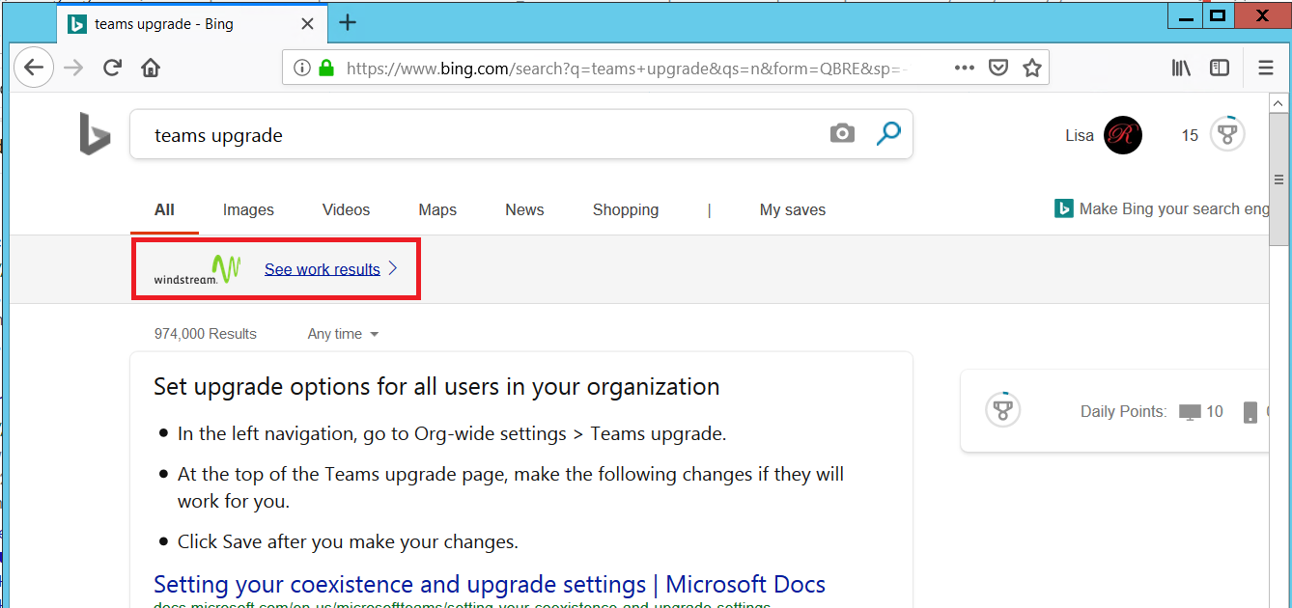The width and height of the screenshot is (1292, 608).
Task: Open page actions three-dot menu
Action: (964, 68)
